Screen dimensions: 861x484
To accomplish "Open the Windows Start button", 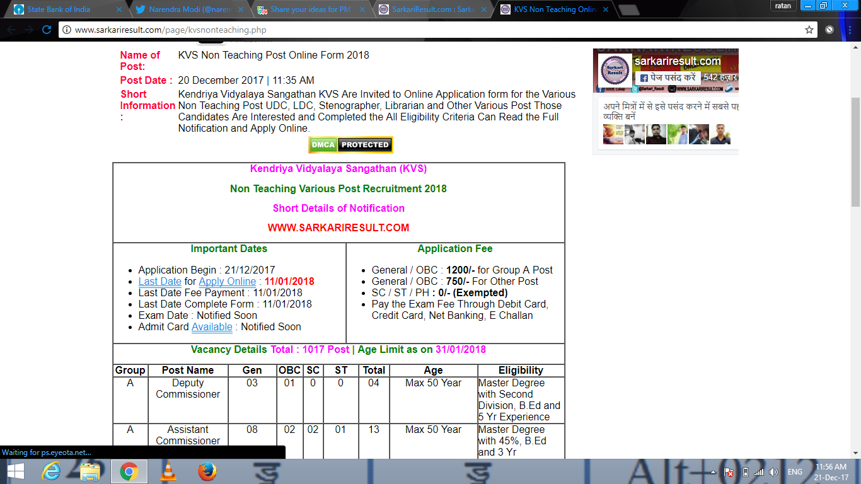I will point(14,471).
